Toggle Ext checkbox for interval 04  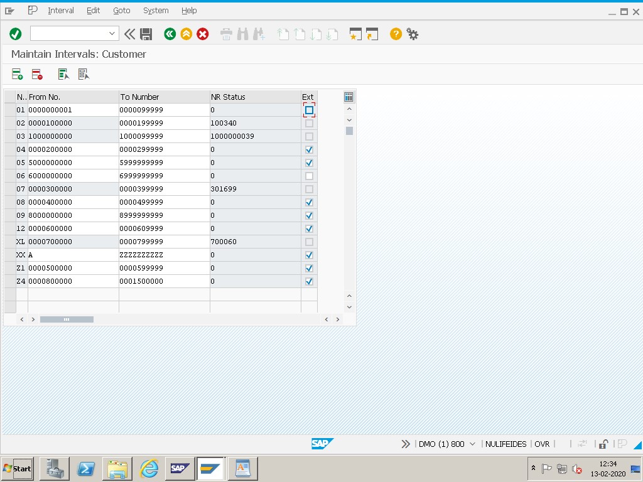[x=309, y=149]
